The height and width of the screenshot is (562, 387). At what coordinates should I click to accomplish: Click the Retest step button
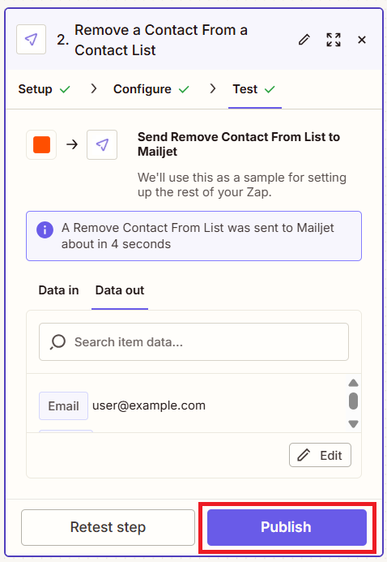108,527
